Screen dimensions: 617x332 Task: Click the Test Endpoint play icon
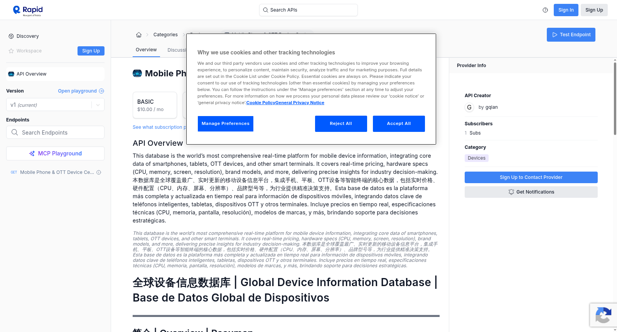pos(555,35)
